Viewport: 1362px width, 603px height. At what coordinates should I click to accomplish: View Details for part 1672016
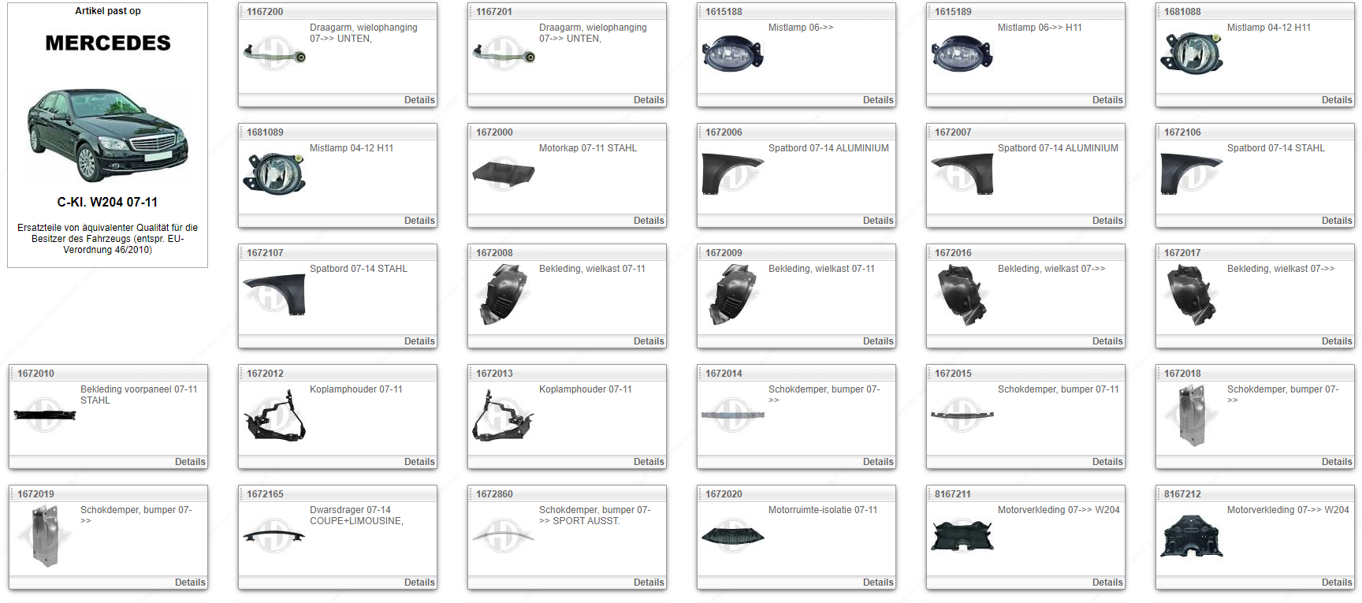pos(1107,341)
